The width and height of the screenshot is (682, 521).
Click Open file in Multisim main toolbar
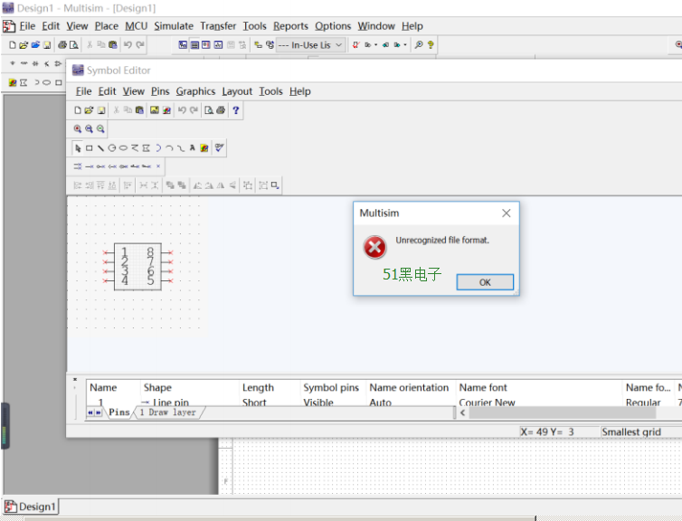[24, 45]
